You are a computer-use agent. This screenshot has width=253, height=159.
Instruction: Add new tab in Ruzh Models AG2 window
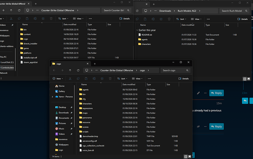154,4
